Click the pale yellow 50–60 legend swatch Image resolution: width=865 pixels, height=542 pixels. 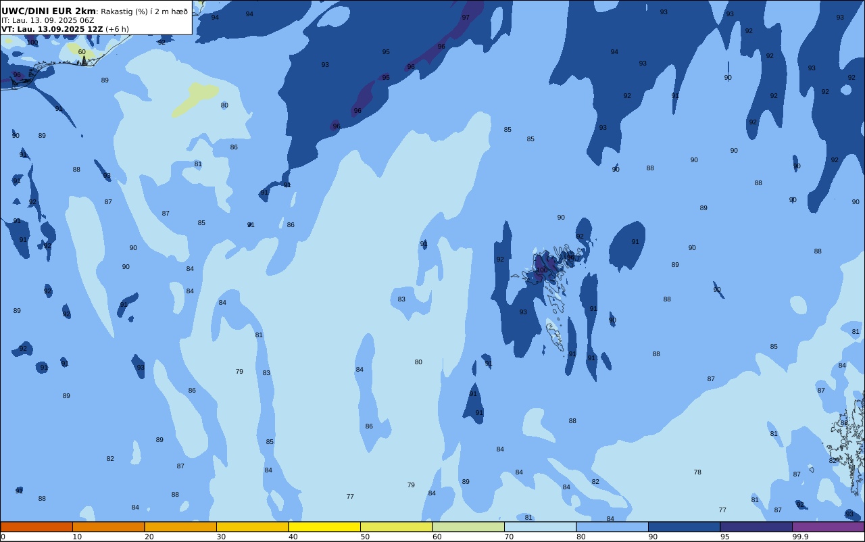click(396, 526)
